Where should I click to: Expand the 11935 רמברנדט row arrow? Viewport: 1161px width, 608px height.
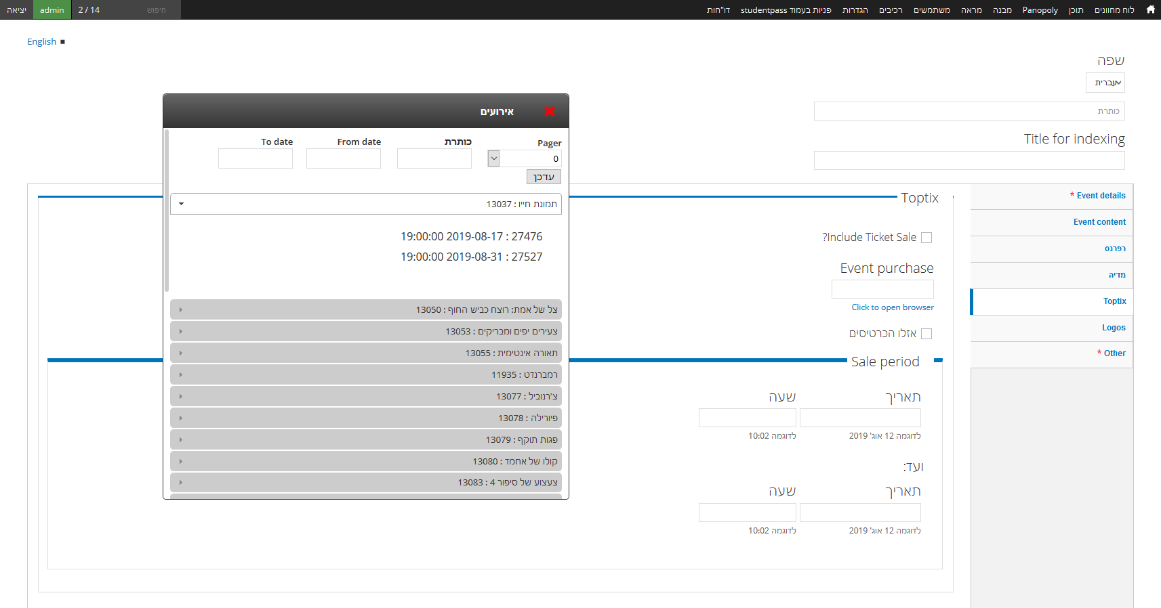[x=181, y=375]
